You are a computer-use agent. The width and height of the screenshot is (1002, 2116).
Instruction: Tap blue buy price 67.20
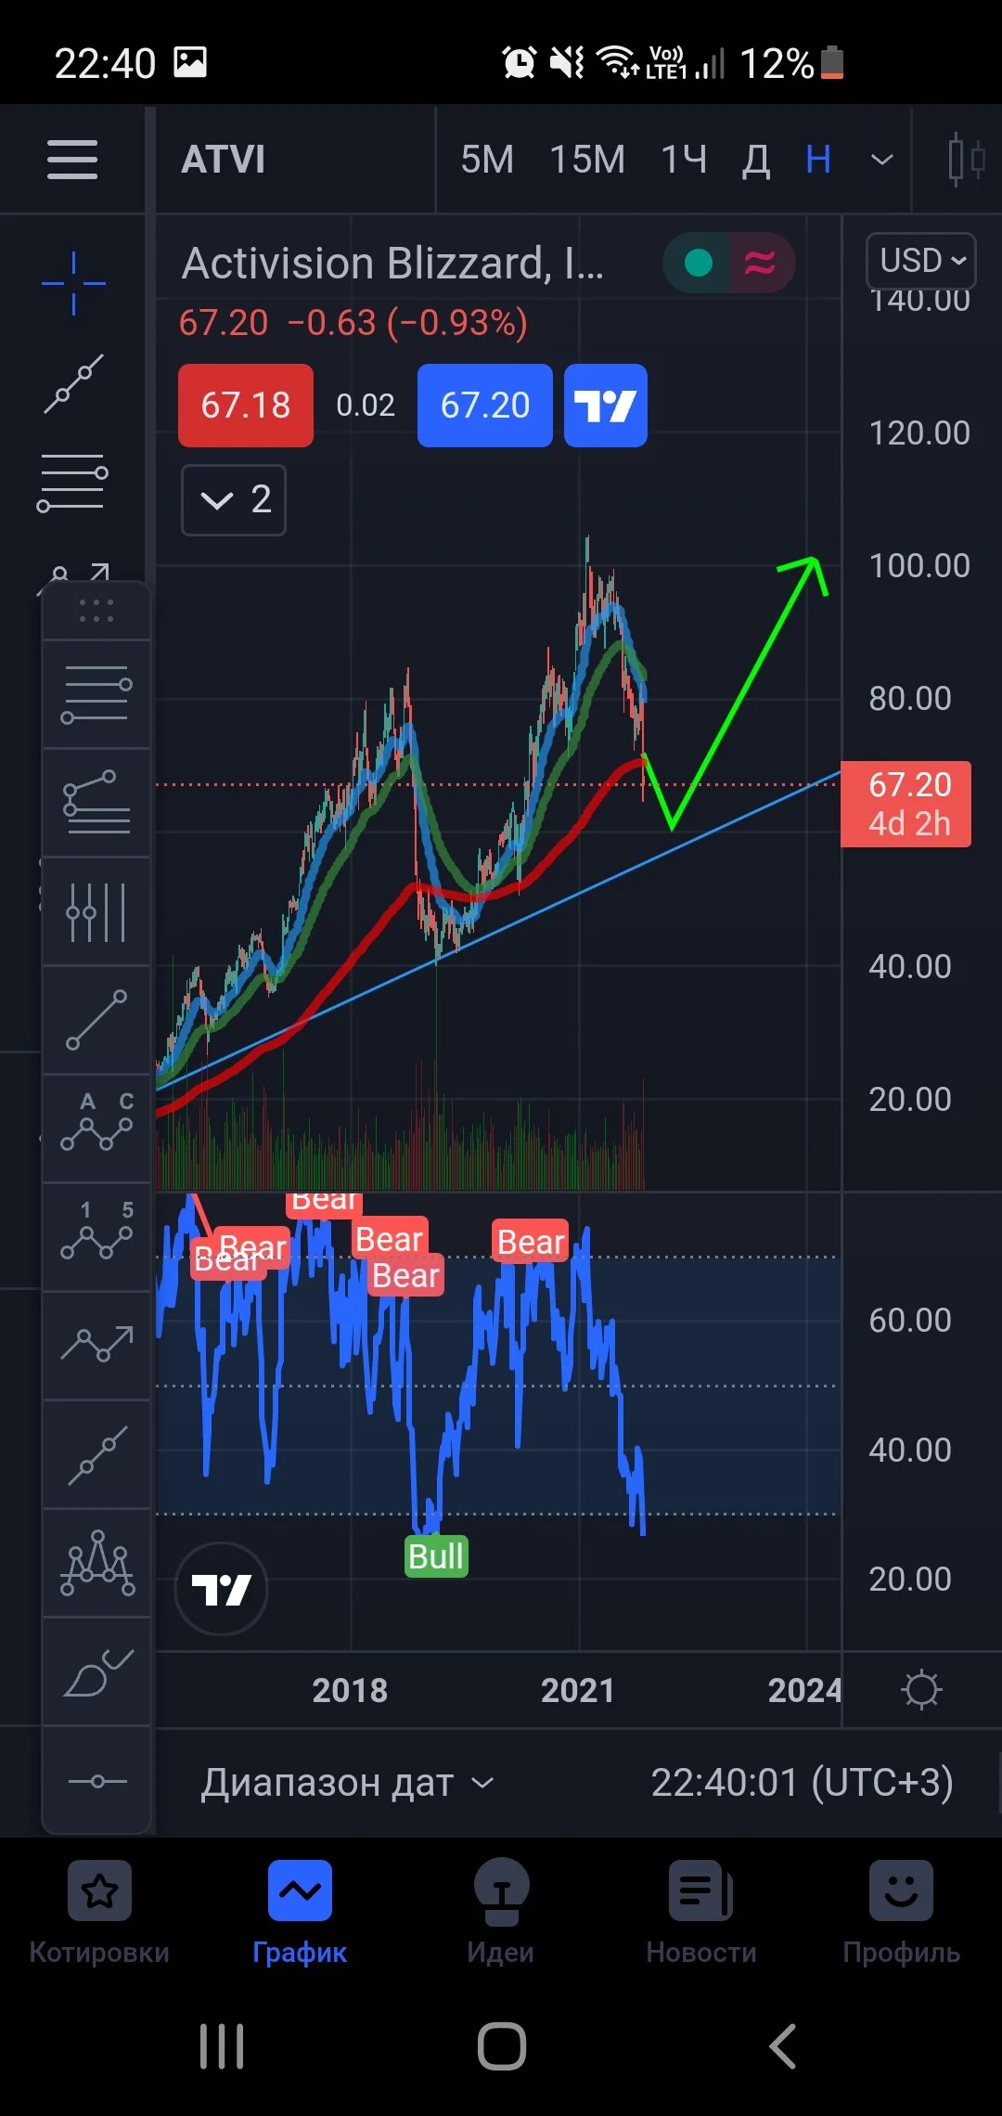click(x=485, y=406)
